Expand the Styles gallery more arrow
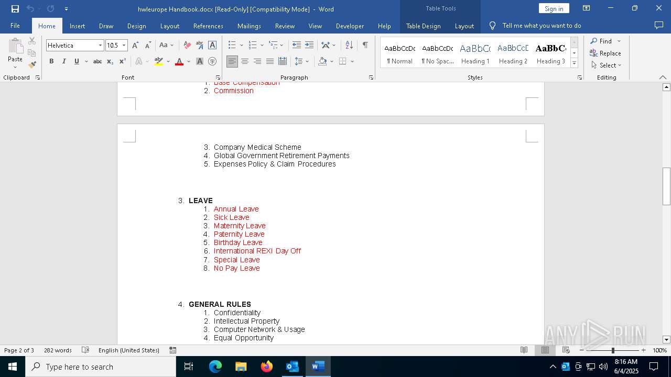 (x=574, y=63)
